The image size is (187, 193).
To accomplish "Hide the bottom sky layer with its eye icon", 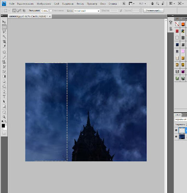I will [176, 137].
